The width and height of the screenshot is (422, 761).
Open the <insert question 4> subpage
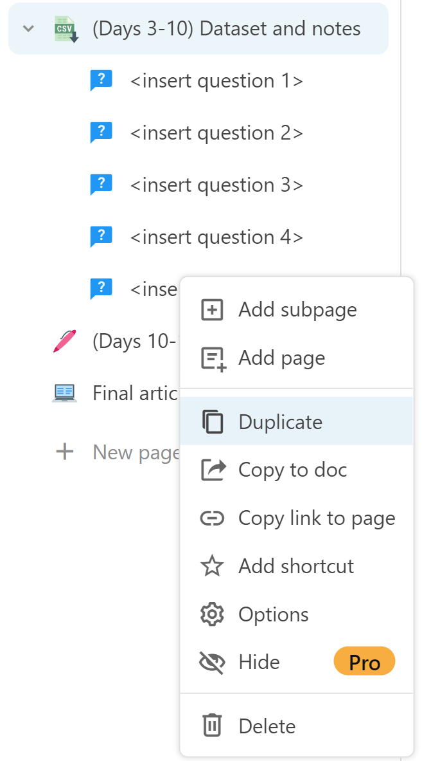[x=216, y=237]
